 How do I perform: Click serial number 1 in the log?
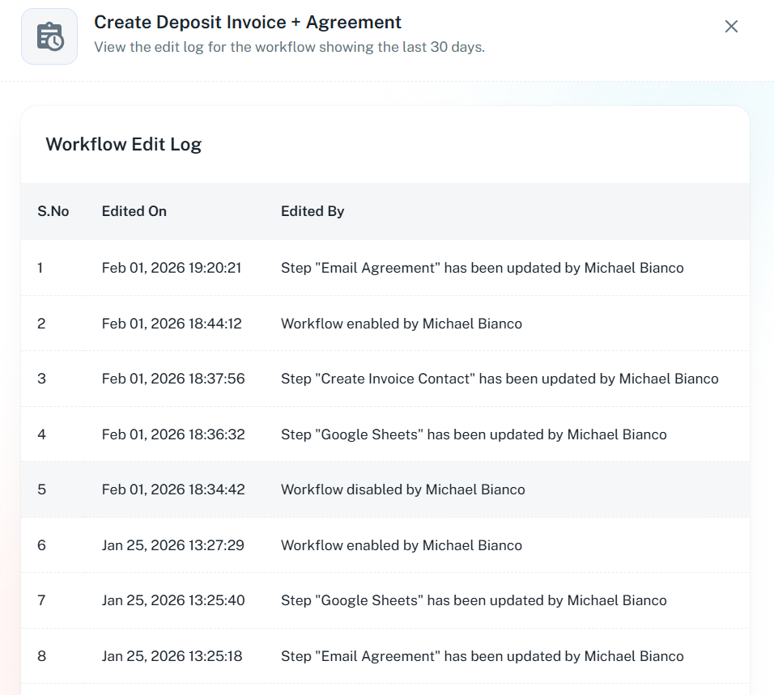pos(40,268)
